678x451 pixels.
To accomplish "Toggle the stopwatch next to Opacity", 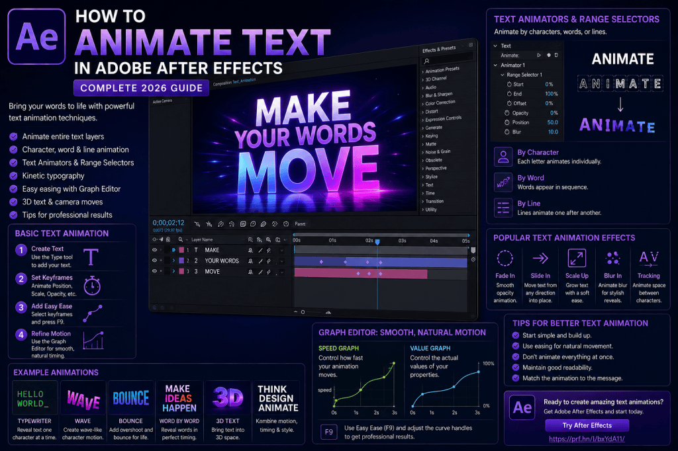I will [507, 112].
